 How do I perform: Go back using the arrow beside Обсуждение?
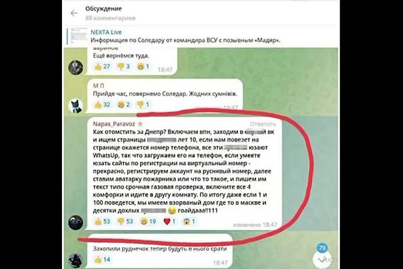point(74,13)
